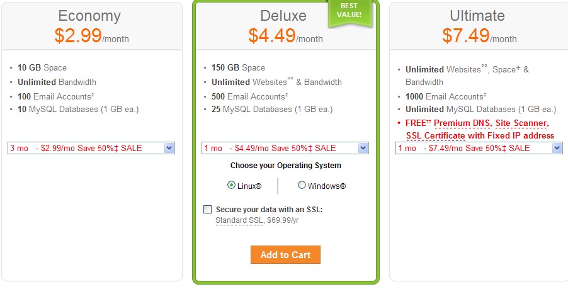Screen dimensions: 568x289
Task: Click the Choose your Operating System label
Action: click(x=285, y=166)
